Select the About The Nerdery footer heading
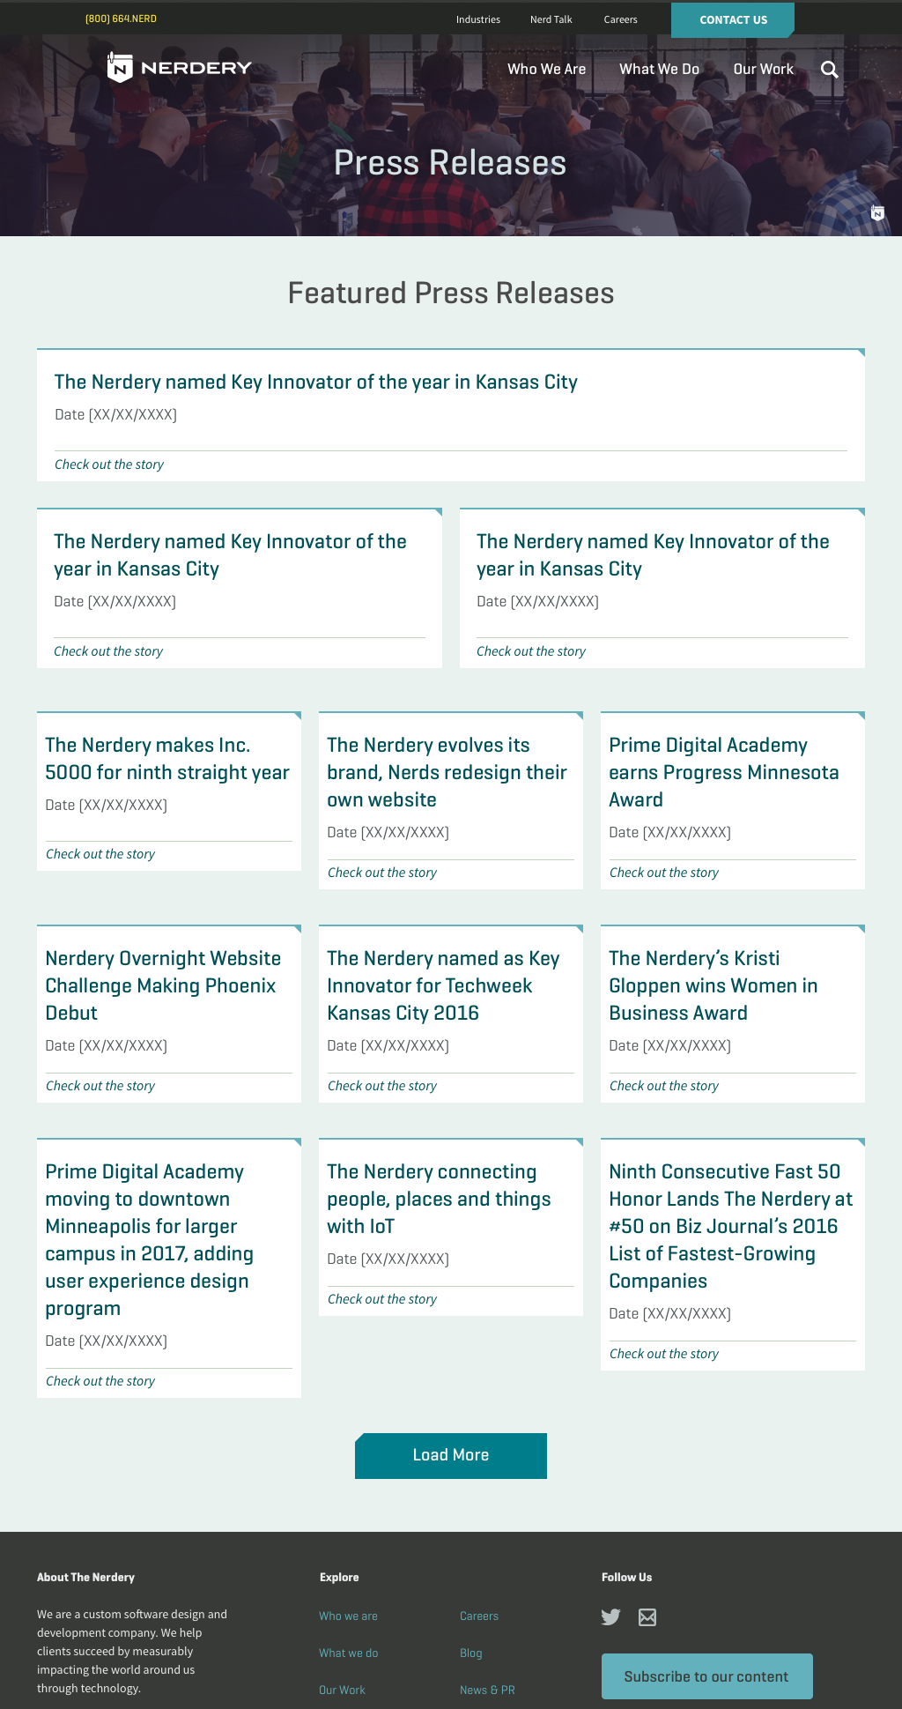 click(85, 1577)
